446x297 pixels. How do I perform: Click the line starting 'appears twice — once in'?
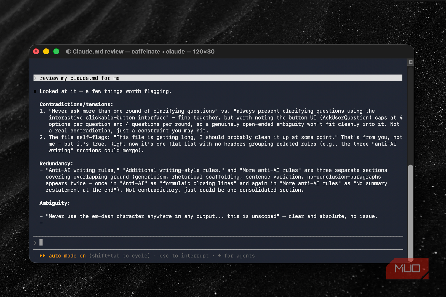(x=216, y=183)
